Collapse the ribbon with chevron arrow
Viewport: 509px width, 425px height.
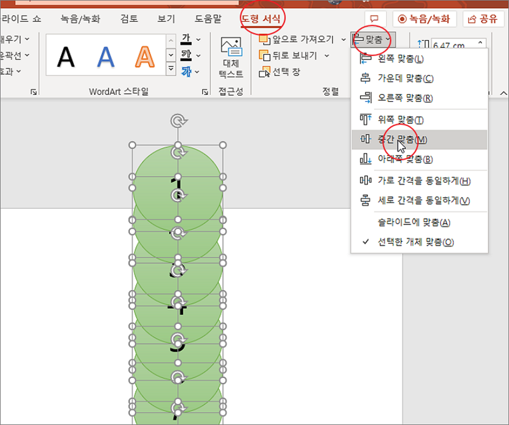click(503, 93)
